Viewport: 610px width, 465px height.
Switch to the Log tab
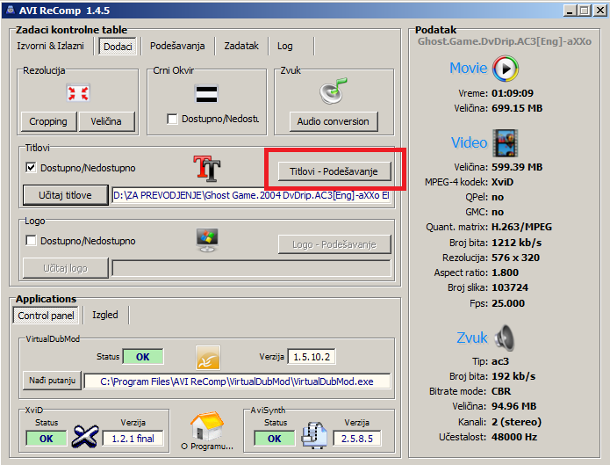pos(284,46)
